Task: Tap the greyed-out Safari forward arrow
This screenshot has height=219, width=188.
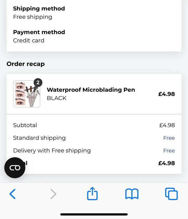Action: pos(53,194)
